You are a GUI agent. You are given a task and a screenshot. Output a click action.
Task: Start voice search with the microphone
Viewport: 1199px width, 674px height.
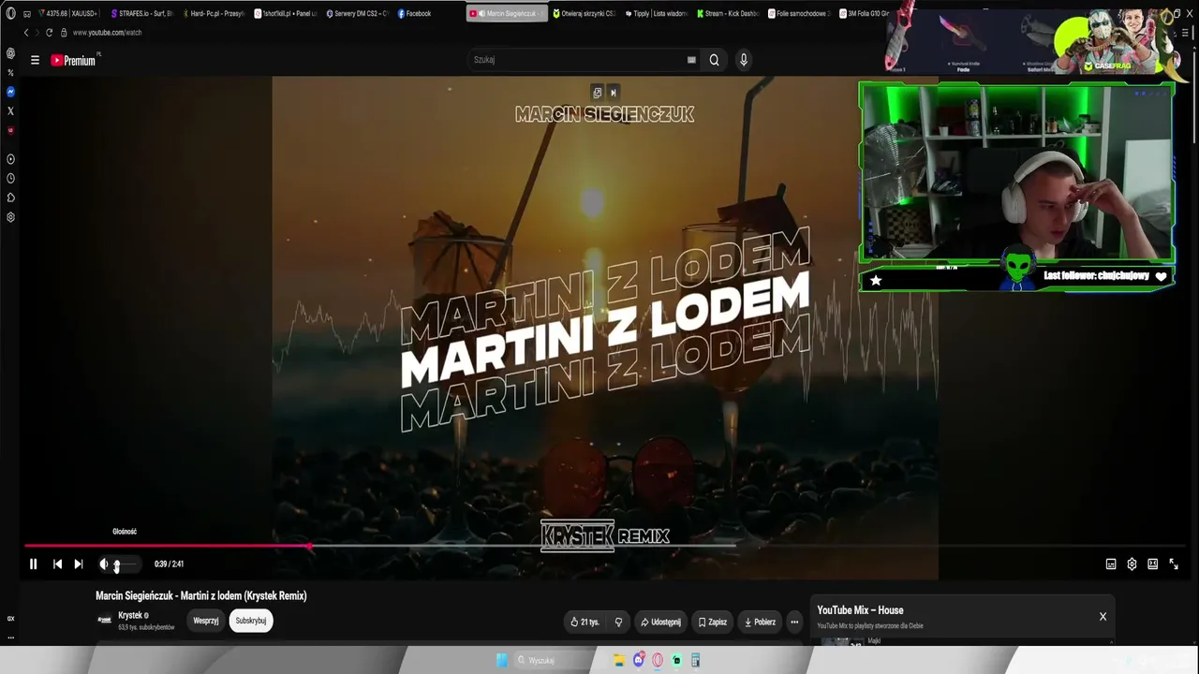coord(744,60)
